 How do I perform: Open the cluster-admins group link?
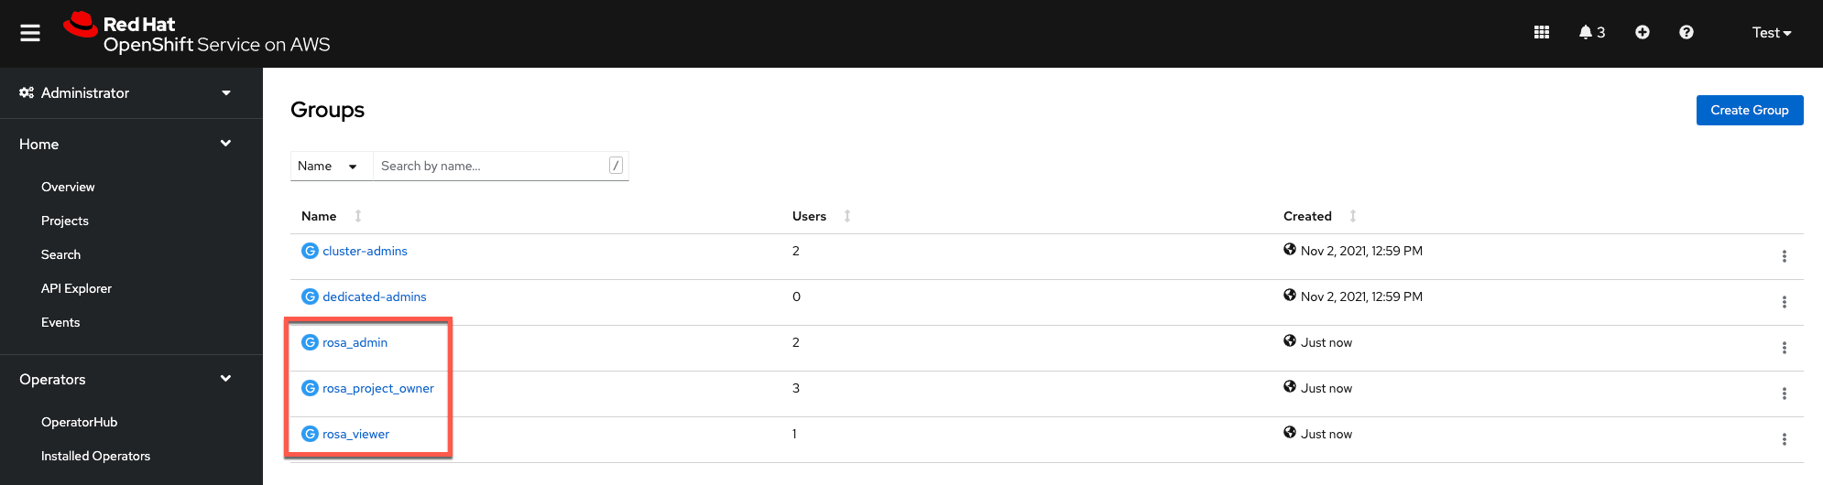pos(365,251)
